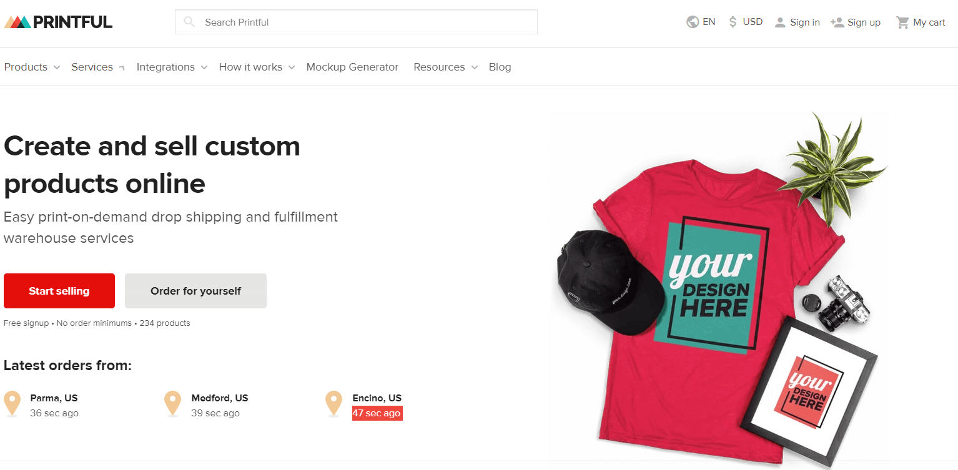Click the dollar currency icon

click(733, 22)
